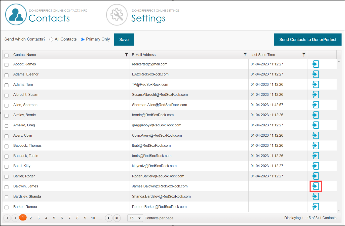The image size is (345, 226).
Task: Go to next page of contacts
Action: (108, 218)
